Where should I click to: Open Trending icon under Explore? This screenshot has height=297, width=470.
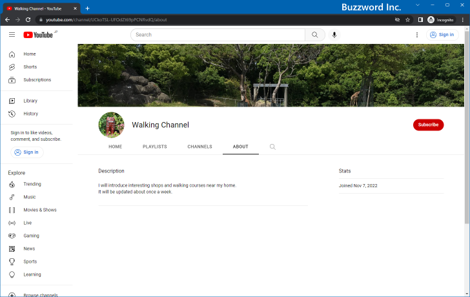[x=12, y=184]
